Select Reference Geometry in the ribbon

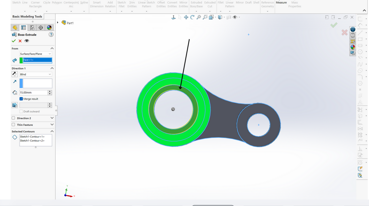[267, 4]
